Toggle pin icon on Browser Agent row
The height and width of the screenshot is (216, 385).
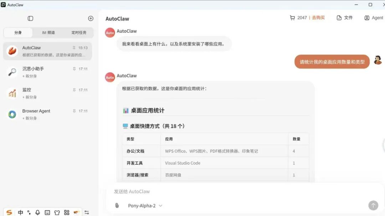pyautogui.click(x=74, y=111)
